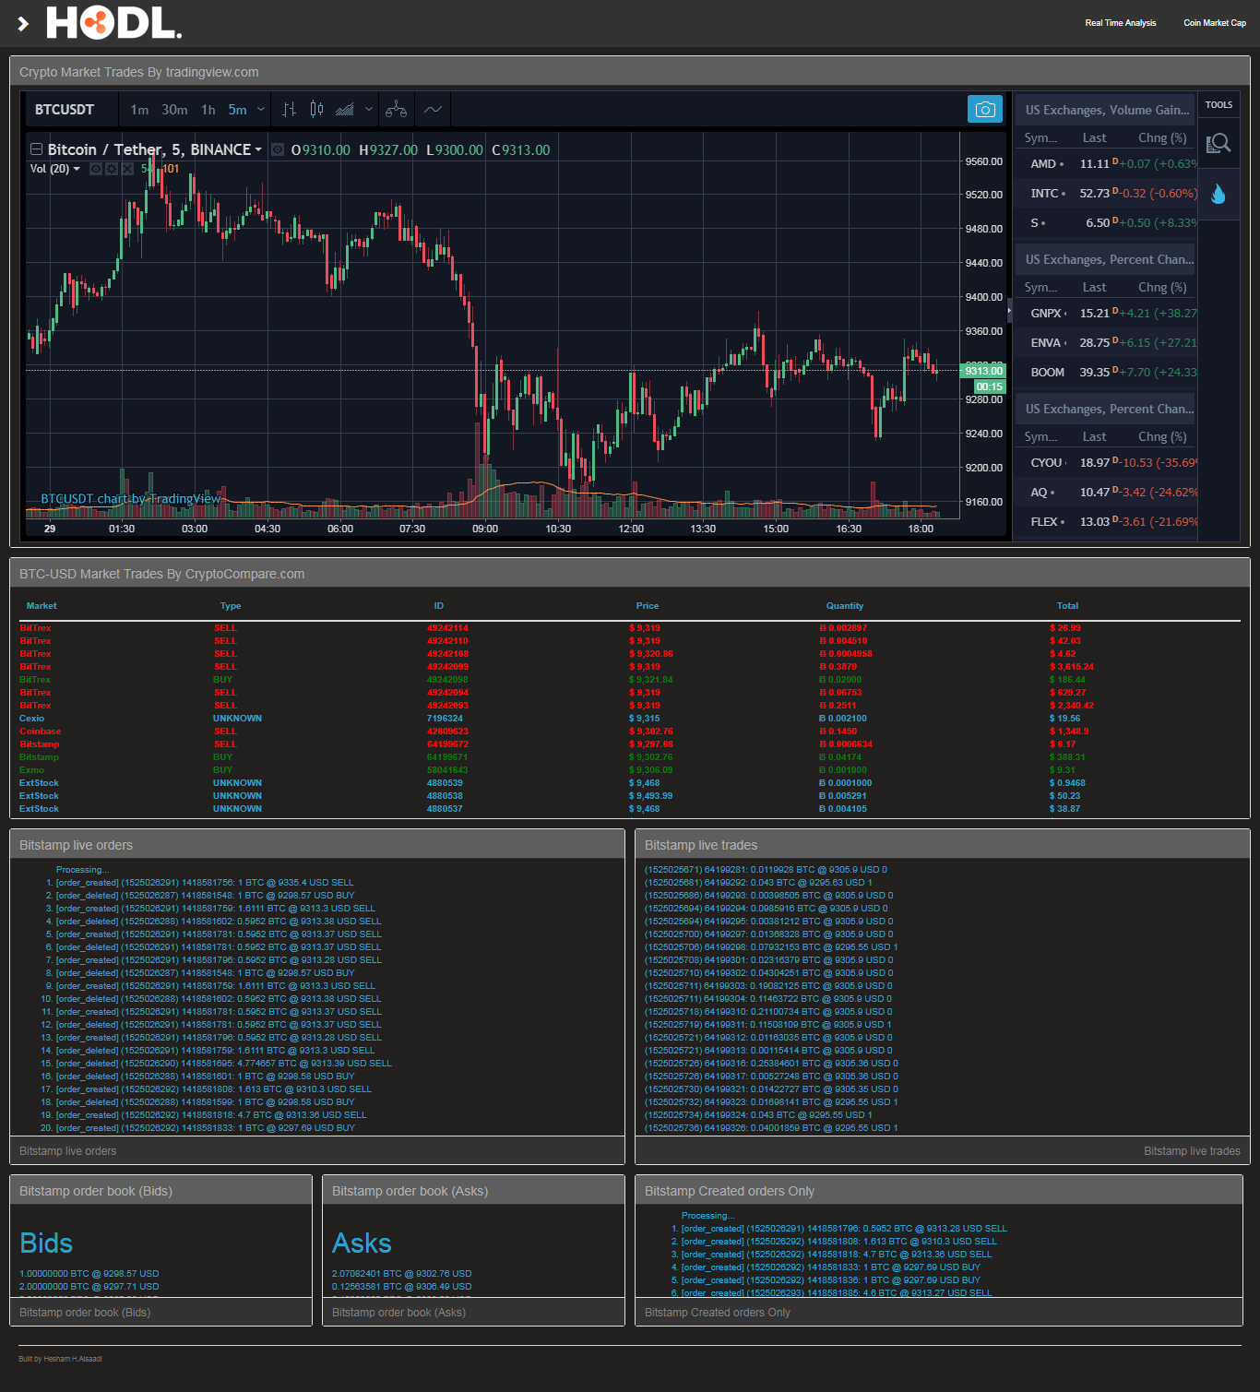Sort by Total column header
Screen dimensions: 1260x1392
(x=1067, y=606)
